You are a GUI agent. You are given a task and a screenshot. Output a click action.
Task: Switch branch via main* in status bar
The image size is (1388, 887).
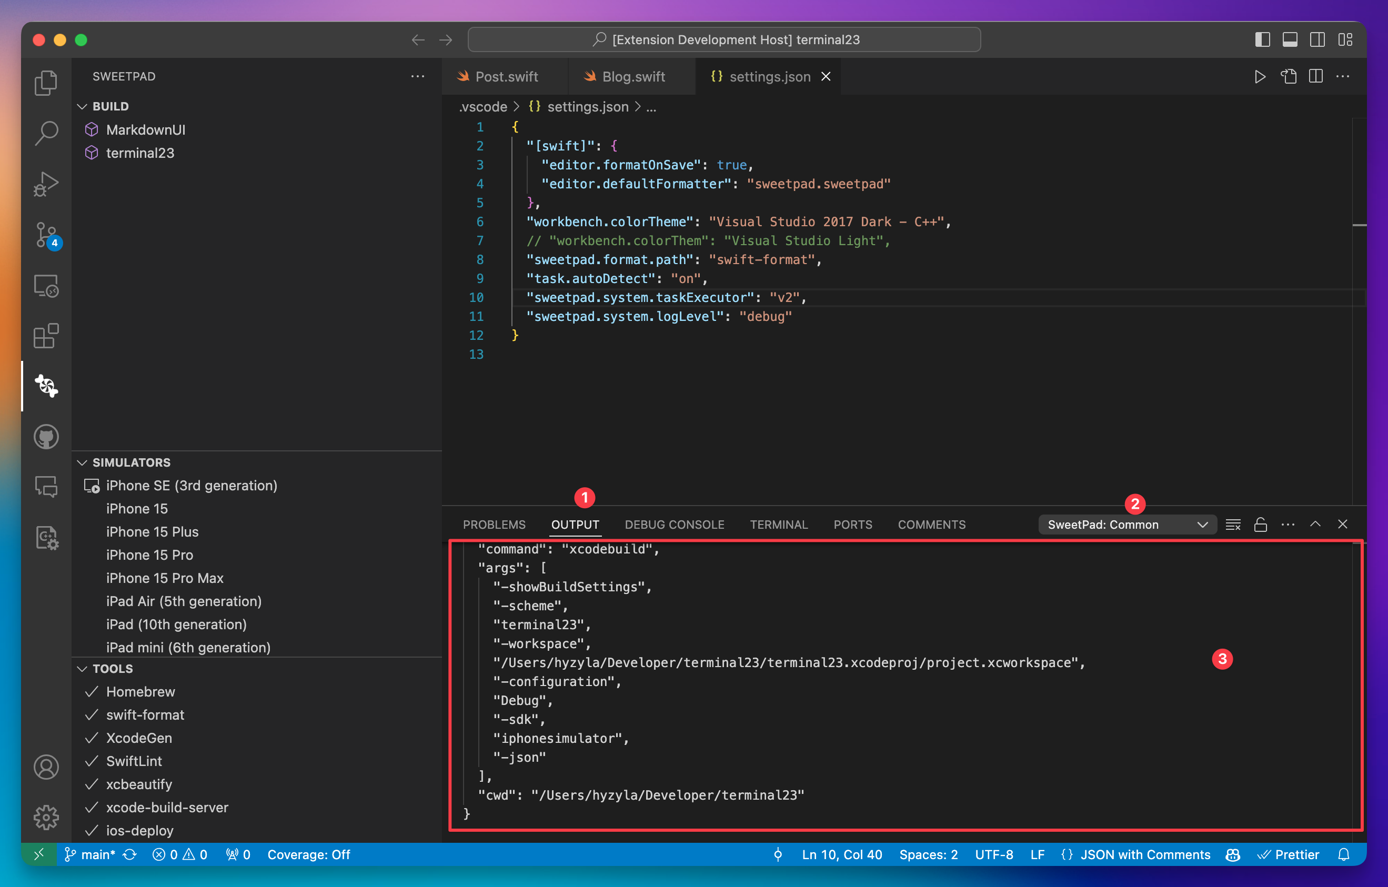[x=90, y=855]
